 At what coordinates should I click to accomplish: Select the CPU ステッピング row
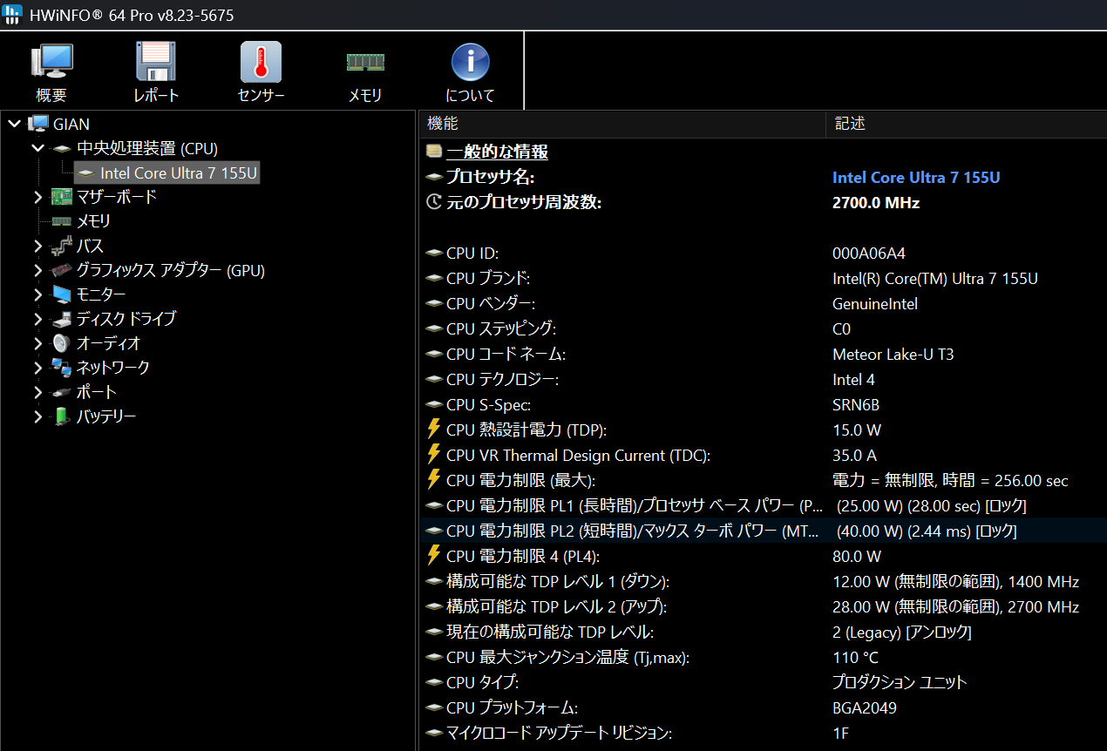point(763,328)
